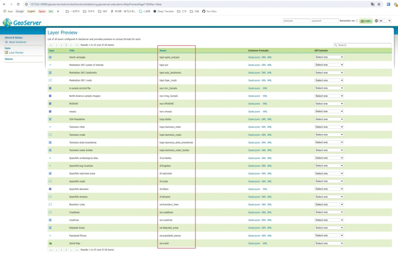Focus the password input field
This screenshot has height=254, width=398.
325,21
